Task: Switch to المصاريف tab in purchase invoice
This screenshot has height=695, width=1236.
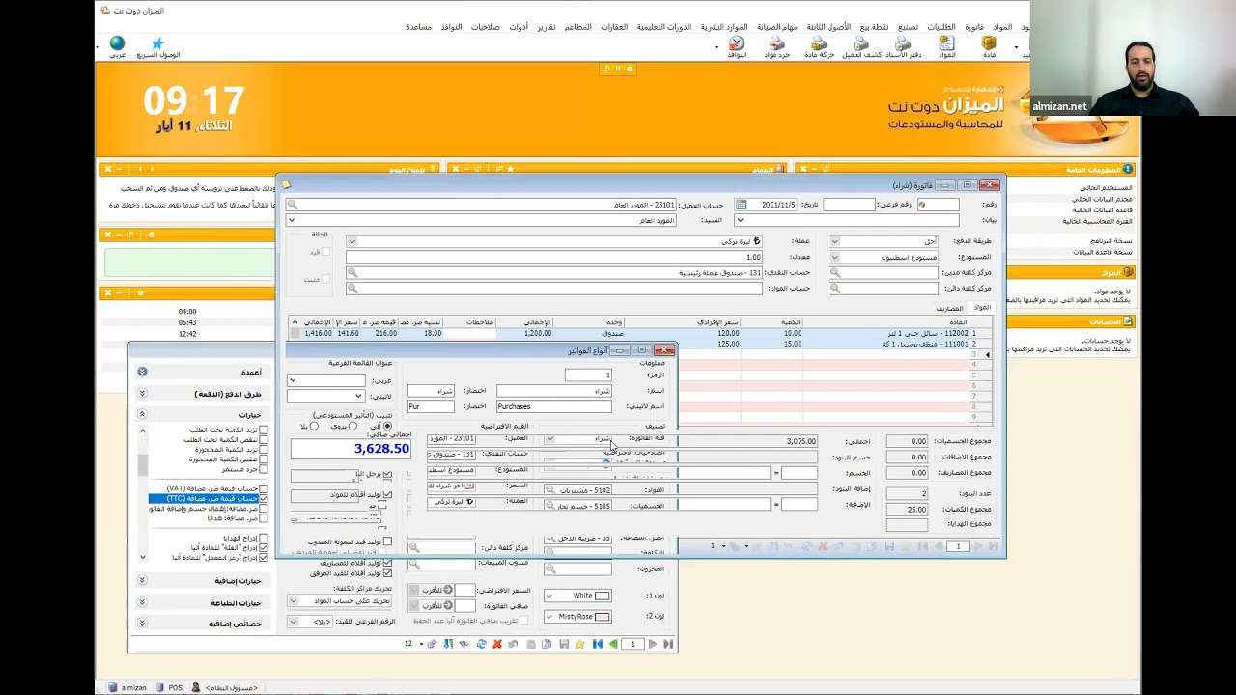Action: [x=949, y=308]
